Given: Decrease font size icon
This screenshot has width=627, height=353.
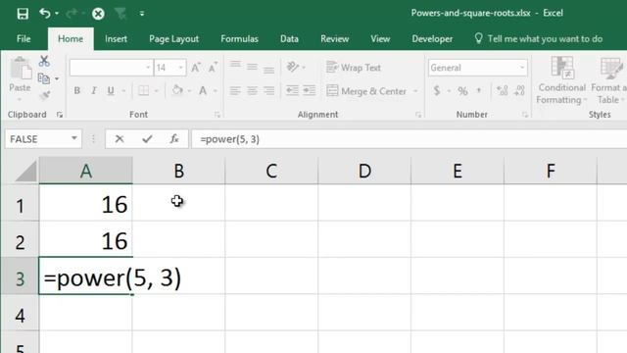Looking at the screenshot, I should point(214,68).
